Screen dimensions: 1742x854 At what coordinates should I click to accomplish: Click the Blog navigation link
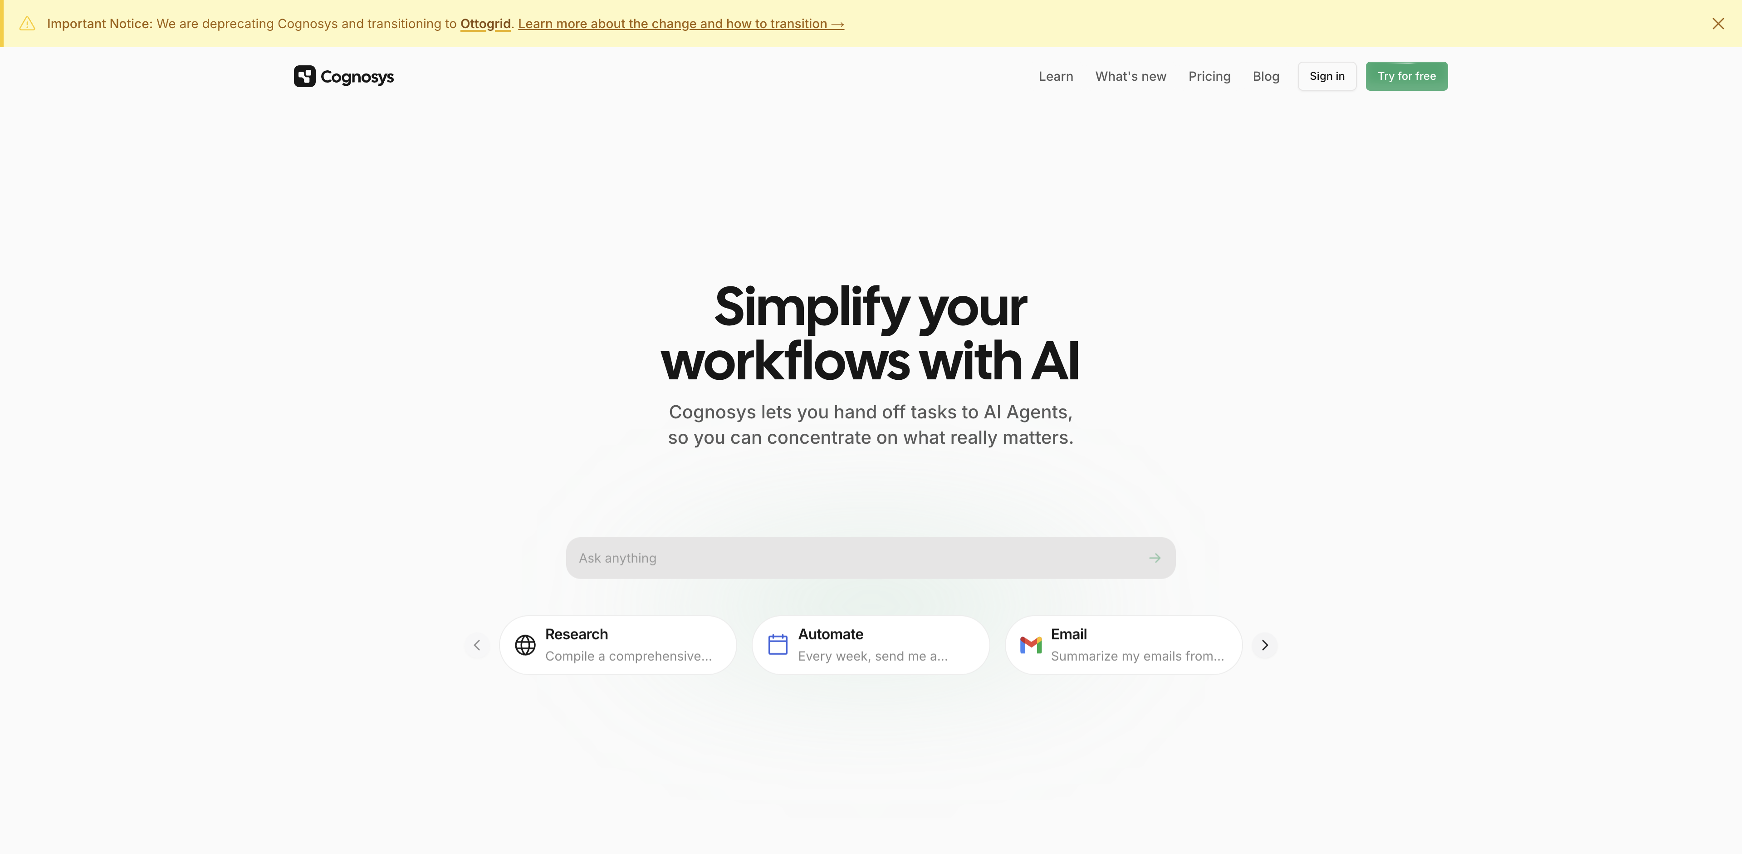coord(1265,76)
